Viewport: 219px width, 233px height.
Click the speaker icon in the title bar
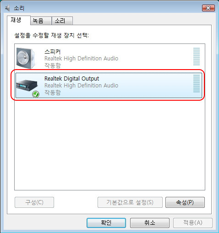7,8
